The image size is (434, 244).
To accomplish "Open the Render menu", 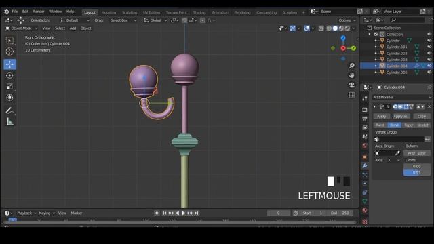I will click(x=39, y=12).
